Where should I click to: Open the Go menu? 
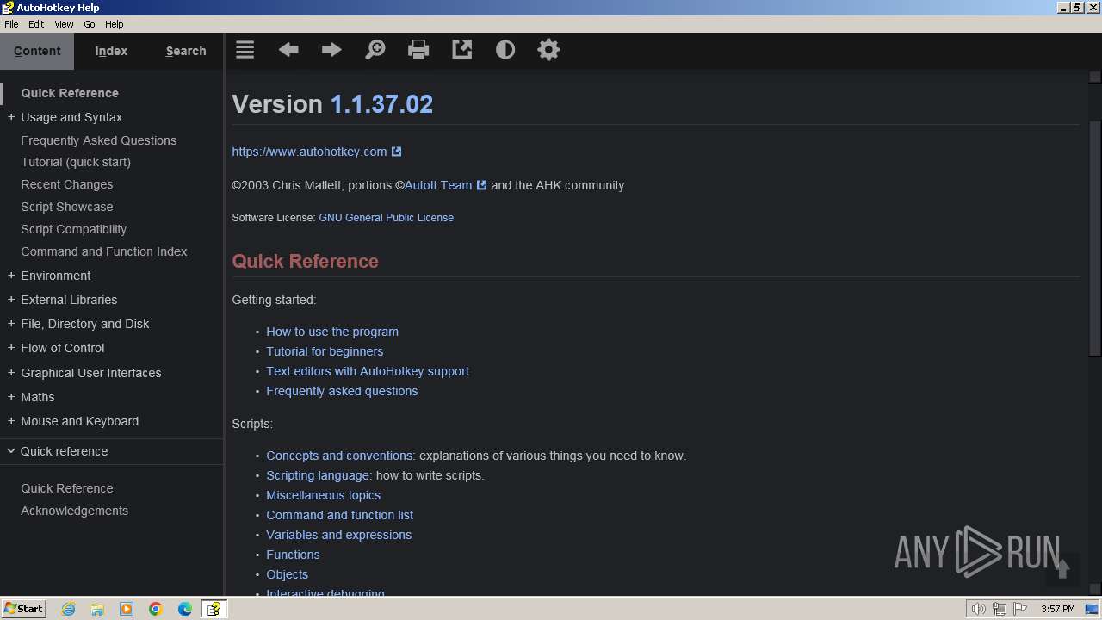(90, 24)
